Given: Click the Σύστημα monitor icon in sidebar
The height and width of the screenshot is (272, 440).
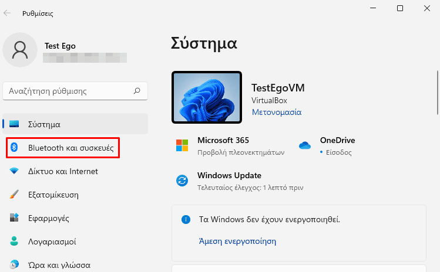Looking at the screenshot, I should [x=14, y=124].
